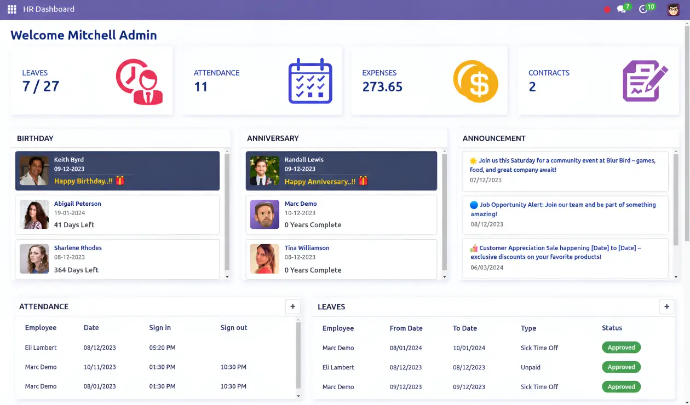Image resolution: width=690 pixels, height=405 pixels.
Task: Click the Contracts signed document icon
Action: click(646, 81)
